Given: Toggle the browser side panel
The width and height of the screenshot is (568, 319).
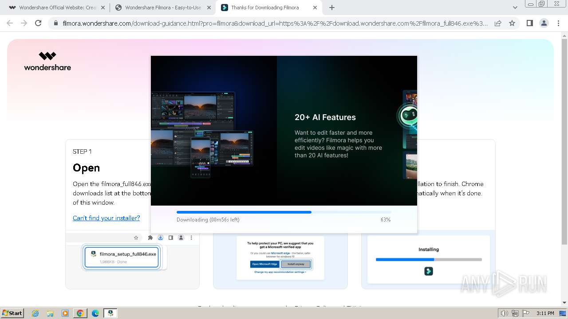Looking at the screenshot, I should (529, 23).
